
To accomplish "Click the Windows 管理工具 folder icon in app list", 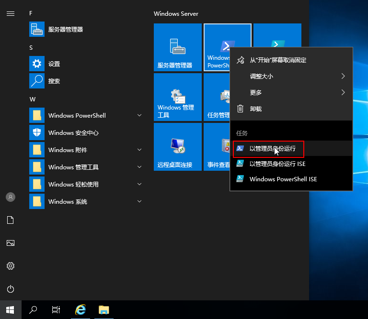I will pos(37,167).
